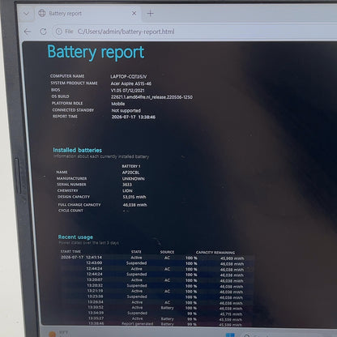The width and height of the screenshot is (337, 337).
Task: Select the "UNKNOWN" manufacturer value
Action: click(134, 179)
